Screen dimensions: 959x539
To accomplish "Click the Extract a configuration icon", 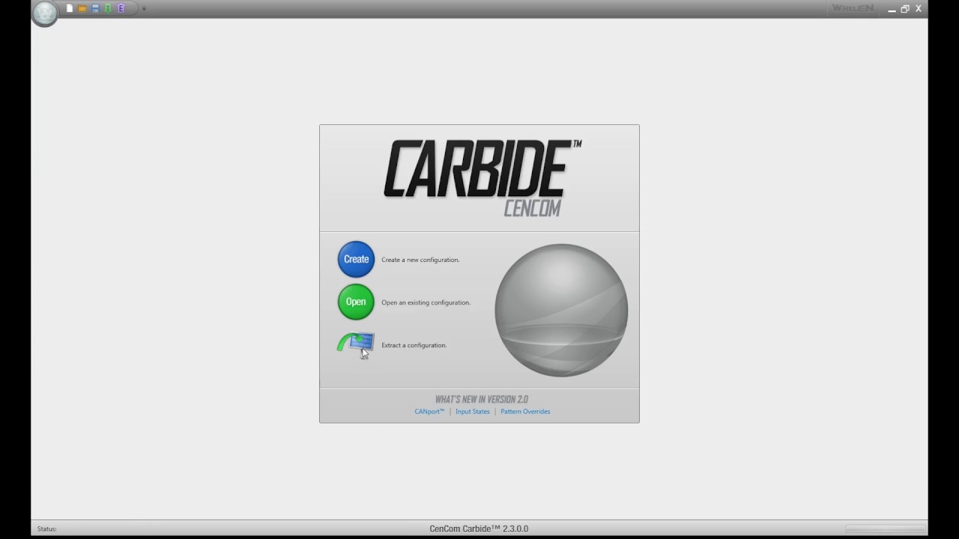I will click(x=356, y=344).
